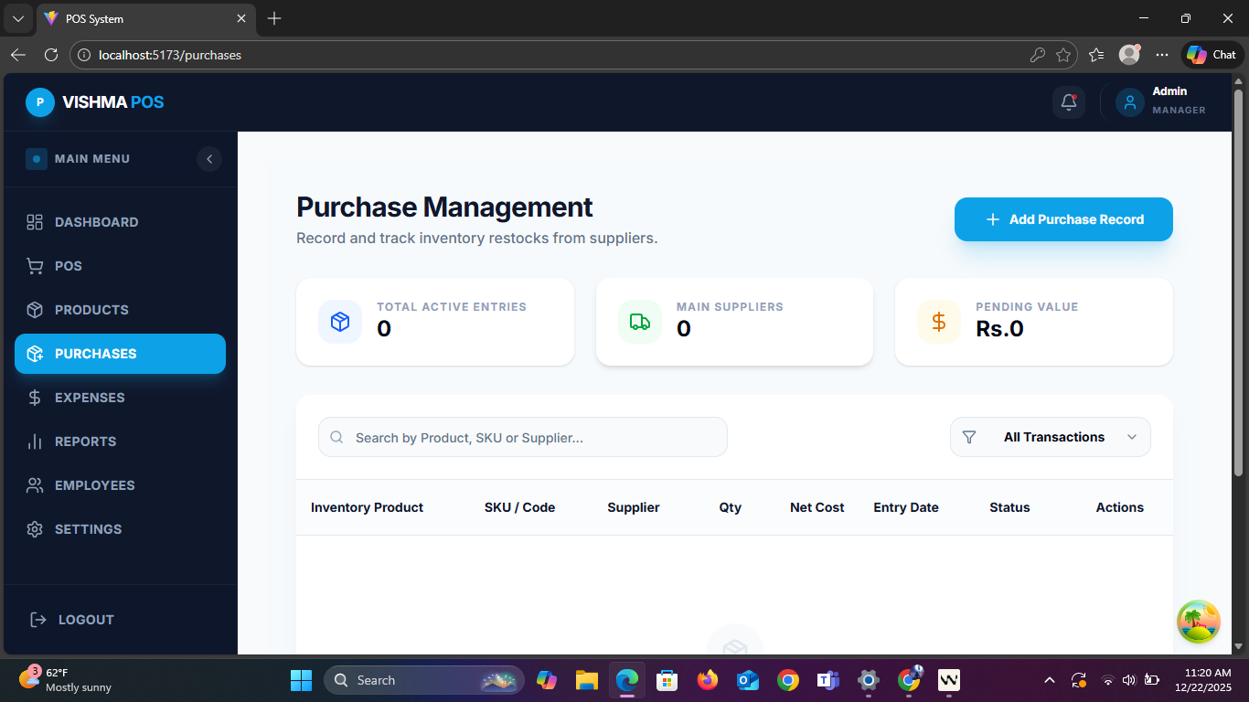Open browser favorites list icon
The width and height of the screenshot is (1249, 702).
click(1097, 55)
